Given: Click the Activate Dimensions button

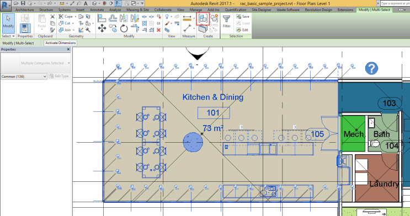Looking at the screenshot, I should click(60, 43).
